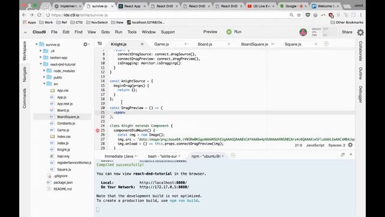The width and height of the screenshot is (385, 217).
Task: Open package.json in the file tree
Action: pyautogui.click(x=63, y=182)
